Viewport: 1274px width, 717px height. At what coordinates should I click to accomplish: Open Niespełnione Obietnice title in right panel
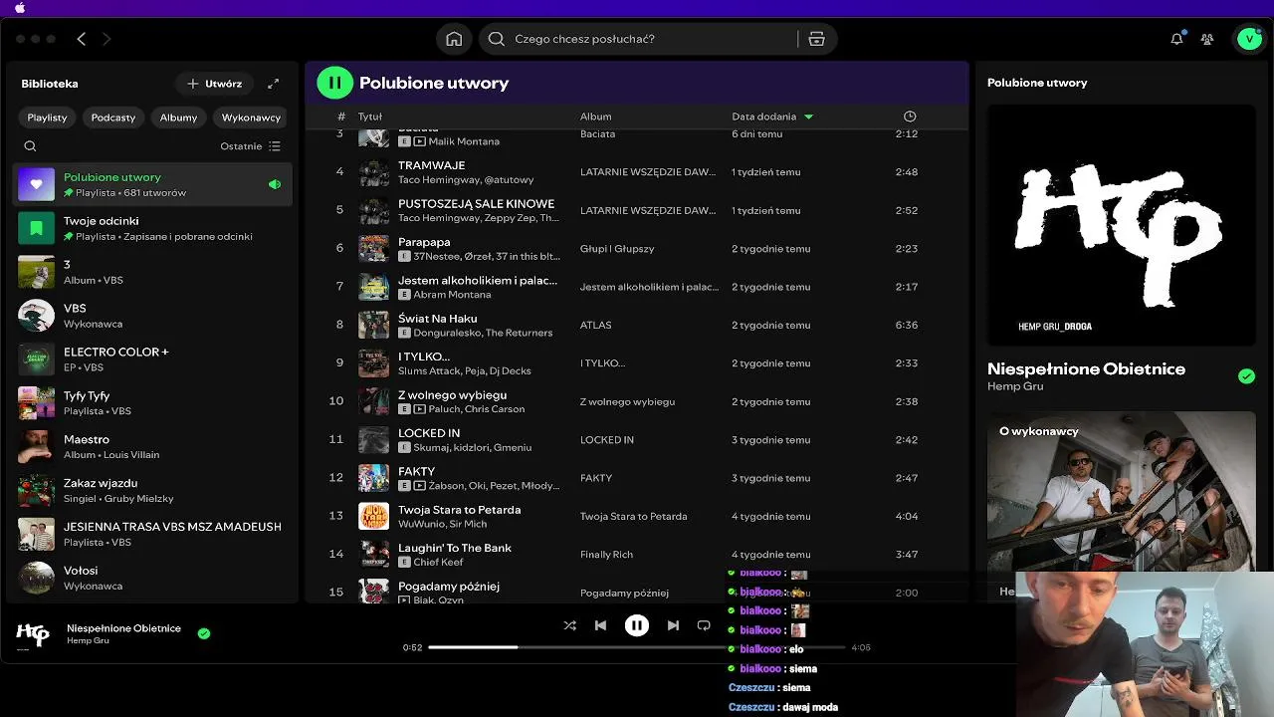1086,368
